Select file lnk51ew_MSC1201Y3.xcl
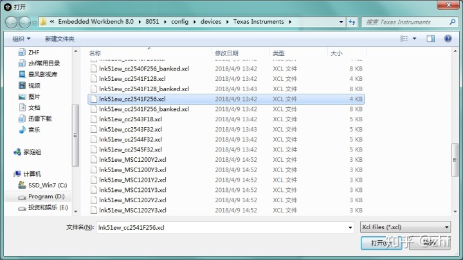463x260 pixels. point(226,190)
